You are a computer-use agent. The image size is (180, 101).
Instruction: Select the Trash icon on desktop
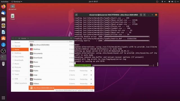click(12, 17)
